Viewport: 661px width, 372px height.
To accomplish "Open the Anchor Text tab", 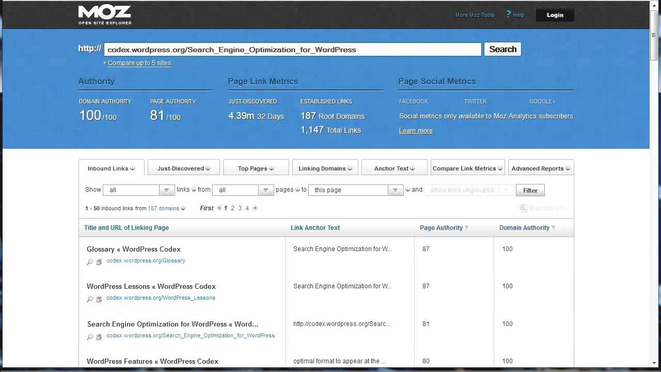I will 394,168.
